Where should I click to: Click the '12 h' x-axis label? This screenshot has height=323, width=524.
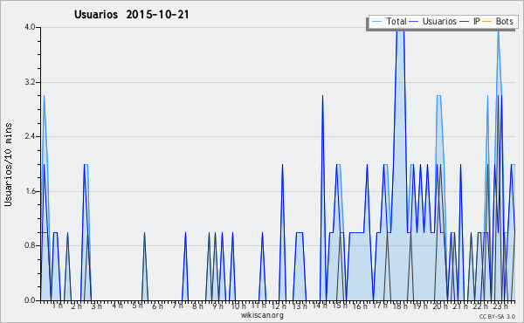pyautogui.click(x=279, y=306)
